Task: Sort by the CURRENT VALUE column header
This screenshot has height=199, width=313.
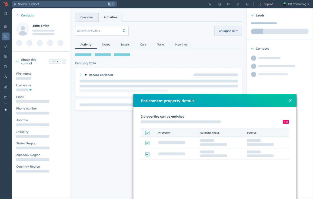Action: 210,133
